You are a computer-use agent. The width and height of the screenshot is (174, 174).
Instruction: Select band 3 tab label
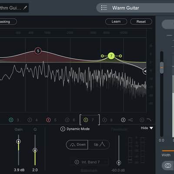(x=18, y=120)
